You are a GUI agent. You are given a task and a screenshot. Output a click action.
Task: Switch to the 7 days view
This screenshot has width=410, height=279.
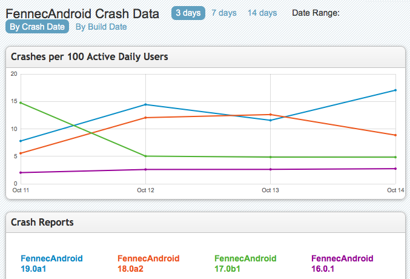[223, 13]
